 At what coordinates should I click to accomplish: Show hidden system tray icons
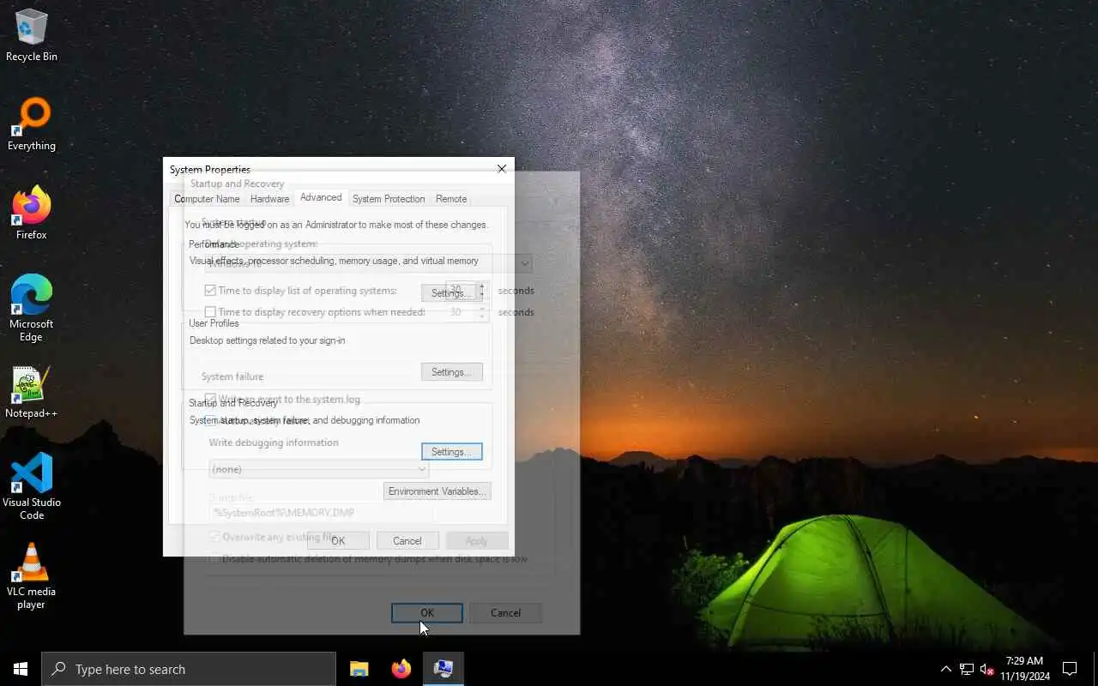click(945, 669)
